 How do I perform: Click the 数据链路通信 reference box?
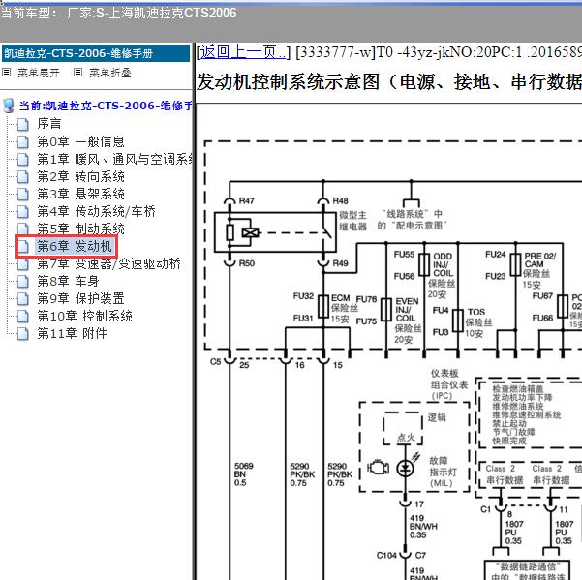[x=527, y=570]
